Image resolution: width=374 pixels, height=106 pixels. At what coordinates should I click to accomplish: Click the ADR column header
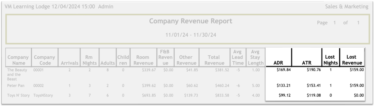coord(278,63)
